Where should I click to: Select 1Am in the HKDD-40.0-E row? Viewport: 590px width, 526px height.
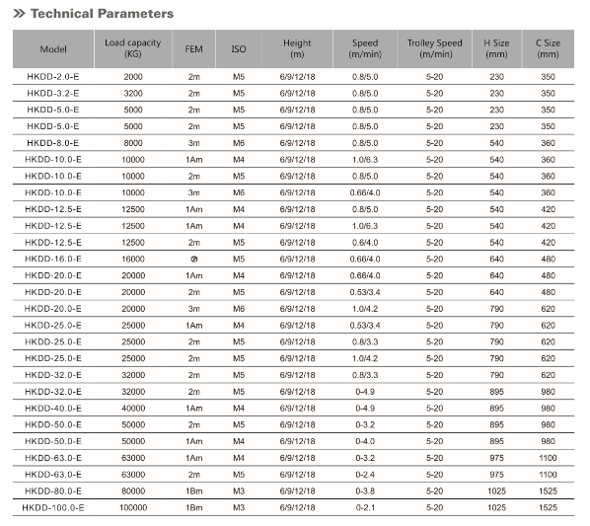[193, 409]
